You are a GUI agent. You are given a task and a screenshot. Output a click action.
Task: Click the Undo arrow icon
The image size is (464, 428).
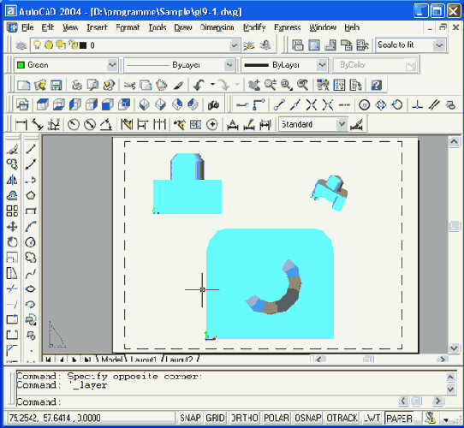pos(199,86)
